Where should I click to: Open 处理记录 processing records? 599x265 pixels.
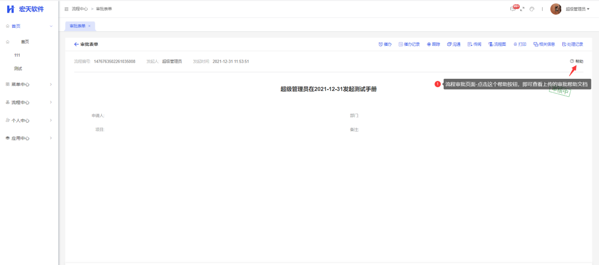pyautogui.click(x=573, y=44)
